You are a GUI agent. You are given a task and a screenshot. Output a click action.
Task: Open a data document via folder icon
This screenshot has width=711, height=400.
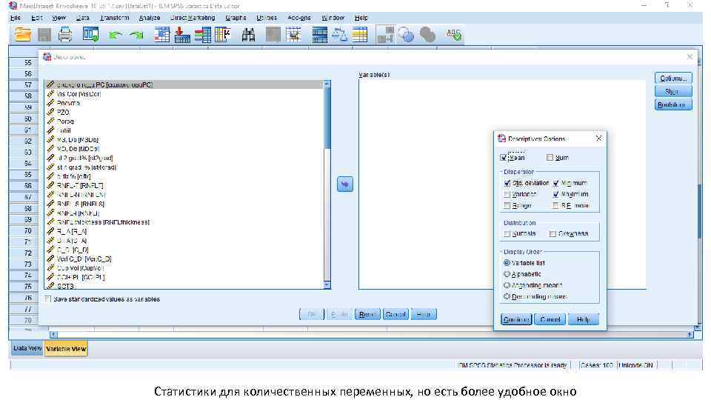(22, 35)
